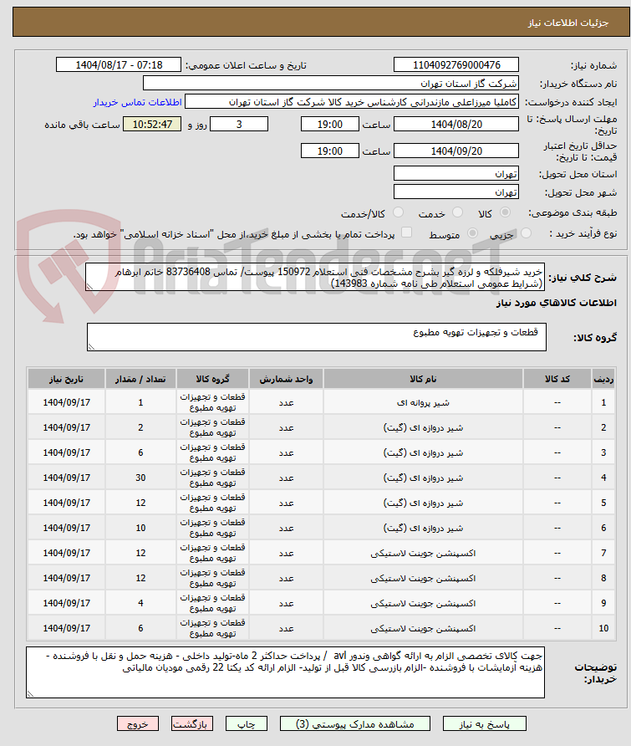Click the کد کالا column header
The width and height of the screenshot is (631, 746).
click(x=557, y=379)
